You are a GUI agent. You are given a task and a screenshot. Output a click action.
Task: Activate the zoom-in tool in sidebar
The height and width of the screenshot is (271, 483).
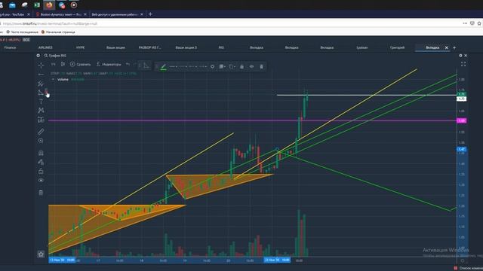pyautogui.click(x=41, y=141)
